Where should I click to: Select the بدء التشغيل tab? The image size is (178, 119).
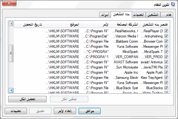(121, 14)
